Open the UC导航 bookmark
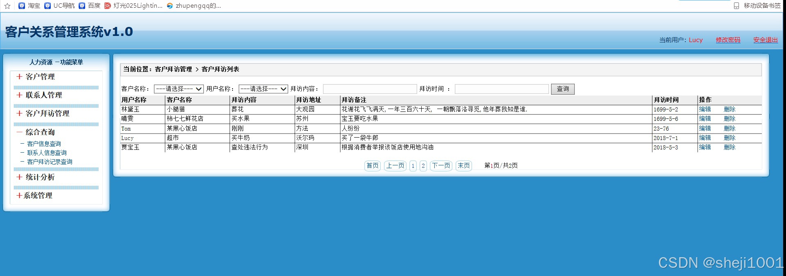 (x=60, y=6)
